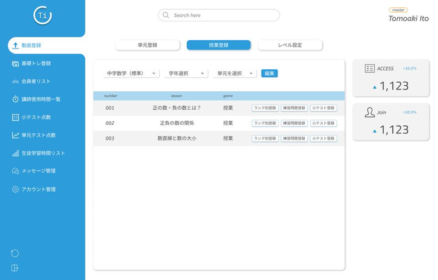This screenshot has width=438, height=280.
Task: Click lesson title 正負の数の関係
Action: point(177,123)
